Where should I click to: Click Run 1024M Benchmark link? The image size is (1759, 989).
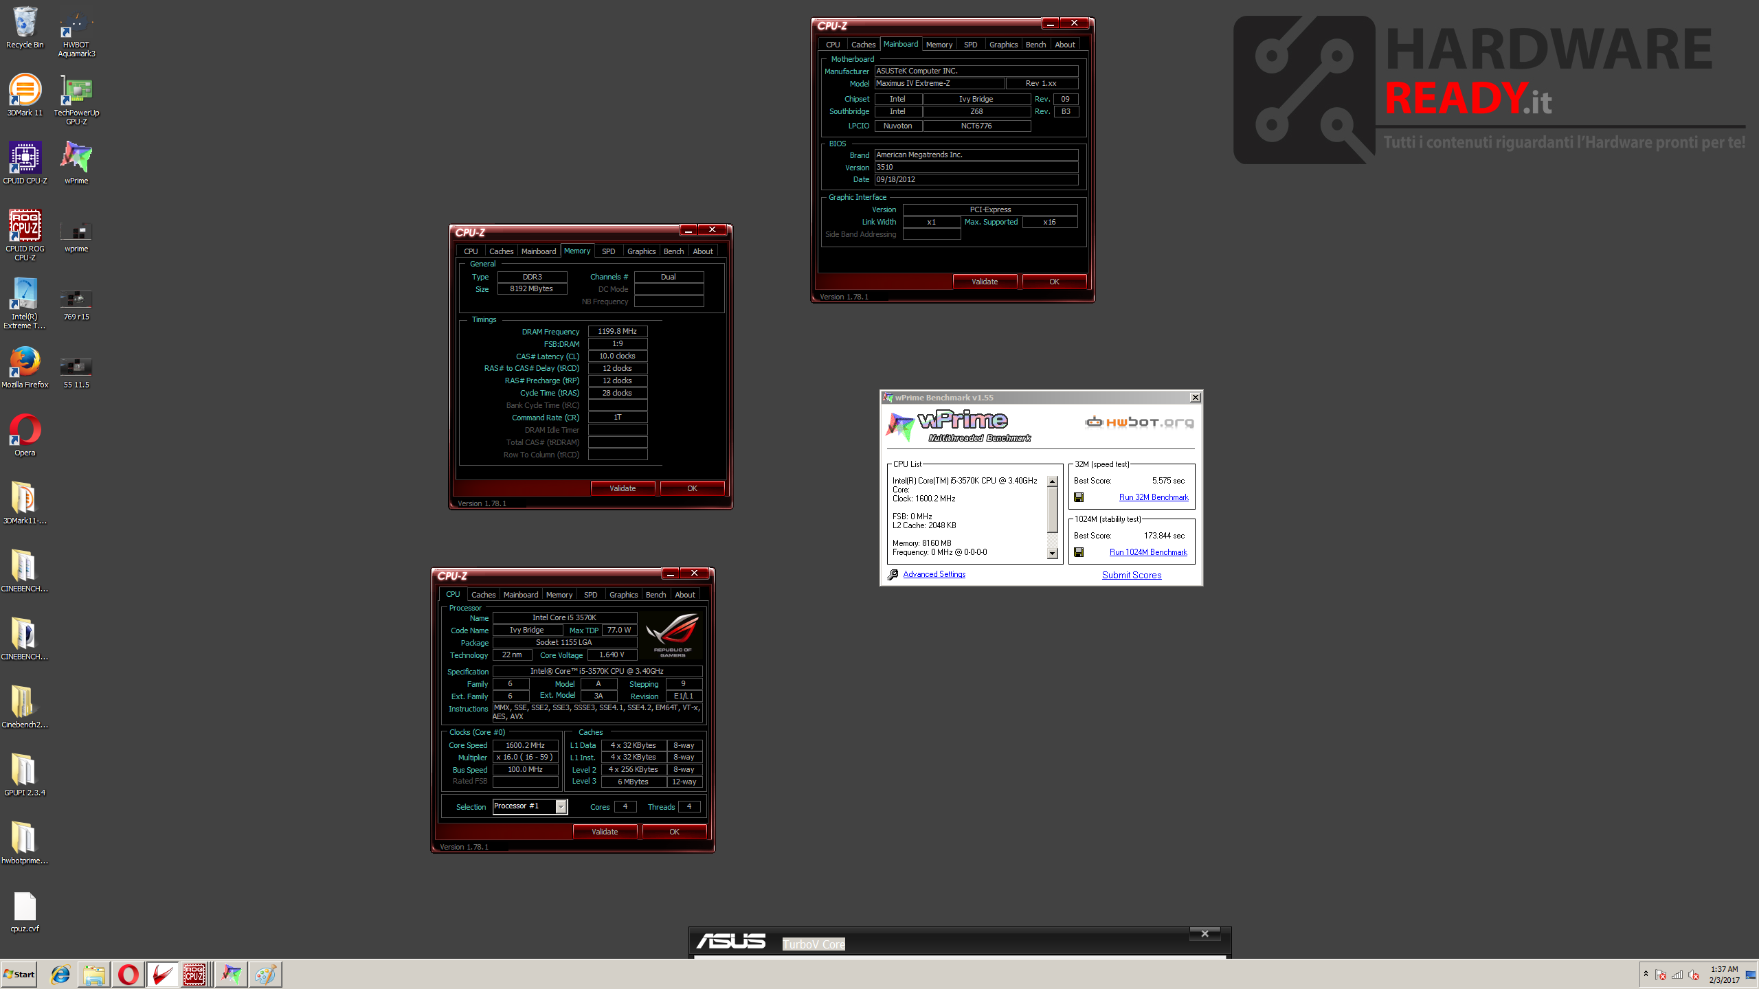1148,552
